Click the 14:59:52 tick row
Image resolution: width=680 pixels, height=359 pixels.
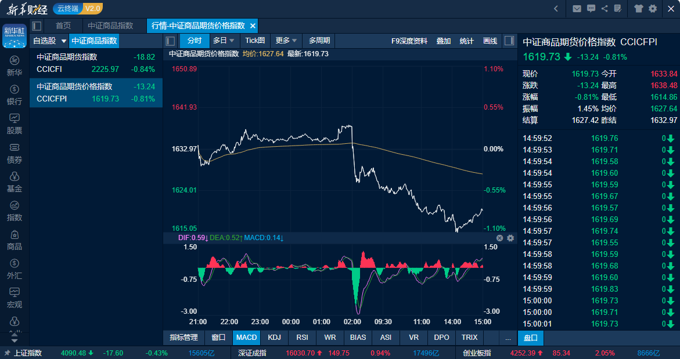tap(599, 139)
